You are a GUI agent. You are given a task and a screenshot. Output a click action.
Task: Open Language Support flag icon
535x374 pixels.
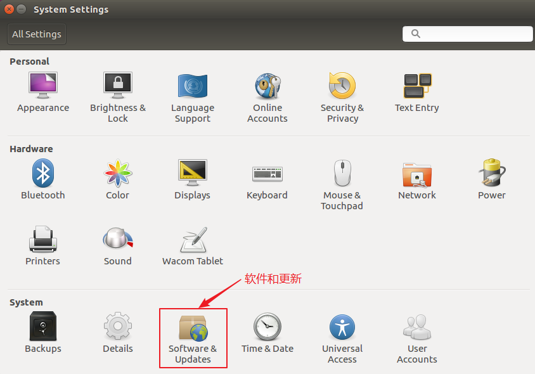[193, 86]
